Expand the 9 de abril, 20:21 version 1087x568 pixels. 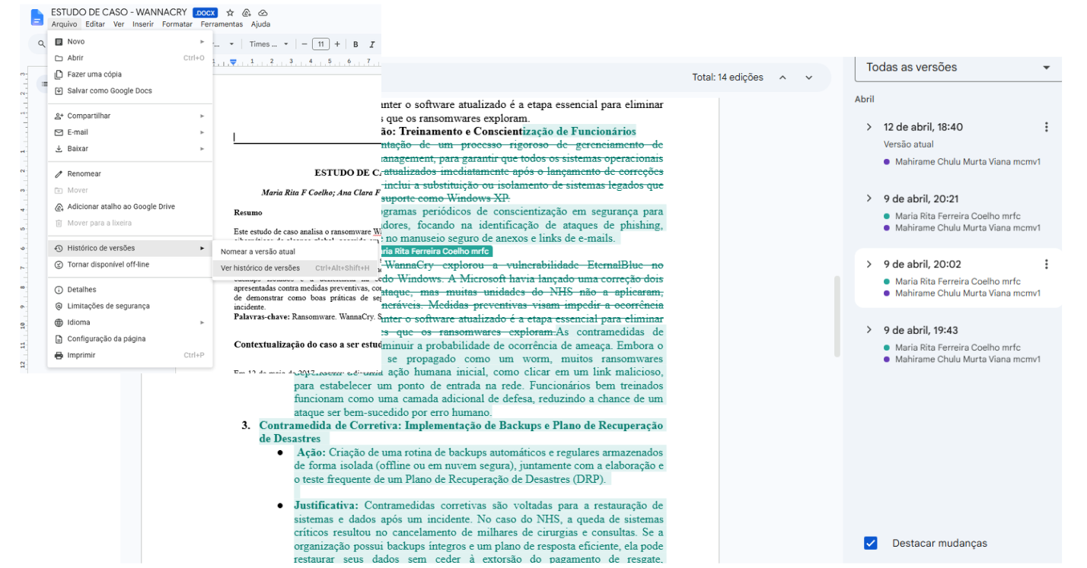point(869,198)
